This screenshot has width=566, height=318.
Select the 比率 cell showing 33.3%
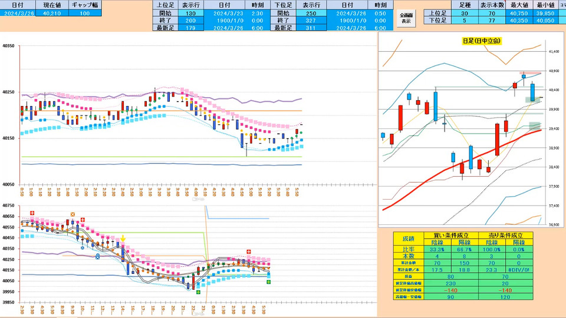click(x=437, y=249)
